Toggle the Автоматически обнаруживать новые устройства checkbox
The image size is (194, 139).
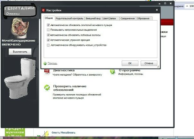click(x=48, y=45)
